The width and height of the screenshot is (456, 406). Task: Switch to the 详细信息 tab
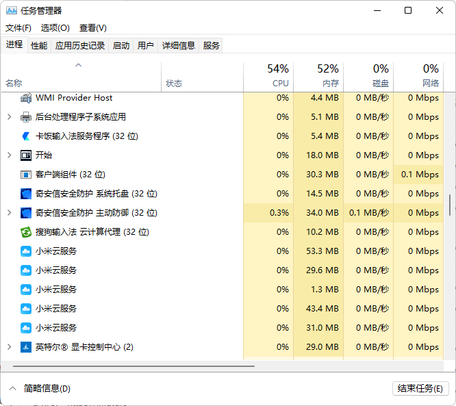pyautogui.click(x=178, y=46)
